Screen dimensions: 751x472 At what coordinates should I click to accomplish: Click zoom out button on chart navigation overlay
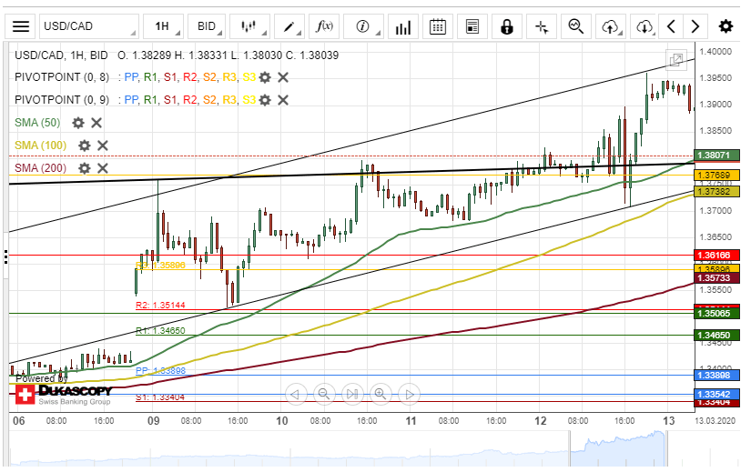click(x=323, y=394)
